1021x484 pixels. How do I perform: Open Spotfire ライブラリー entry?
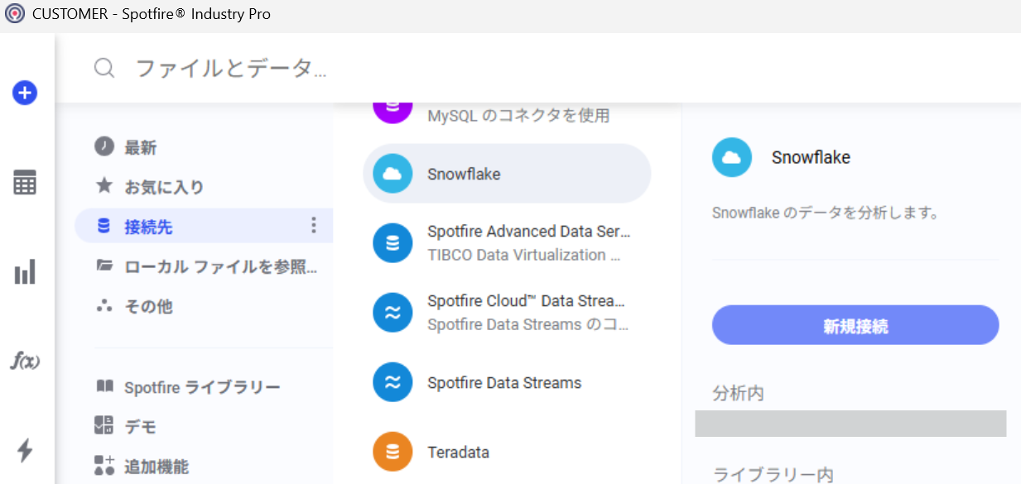(x=204, y=386)
